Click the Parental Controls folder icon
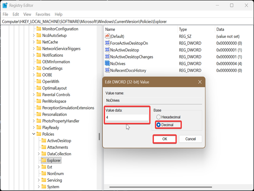This screenshot has width=254, height=191. [39, 95]
